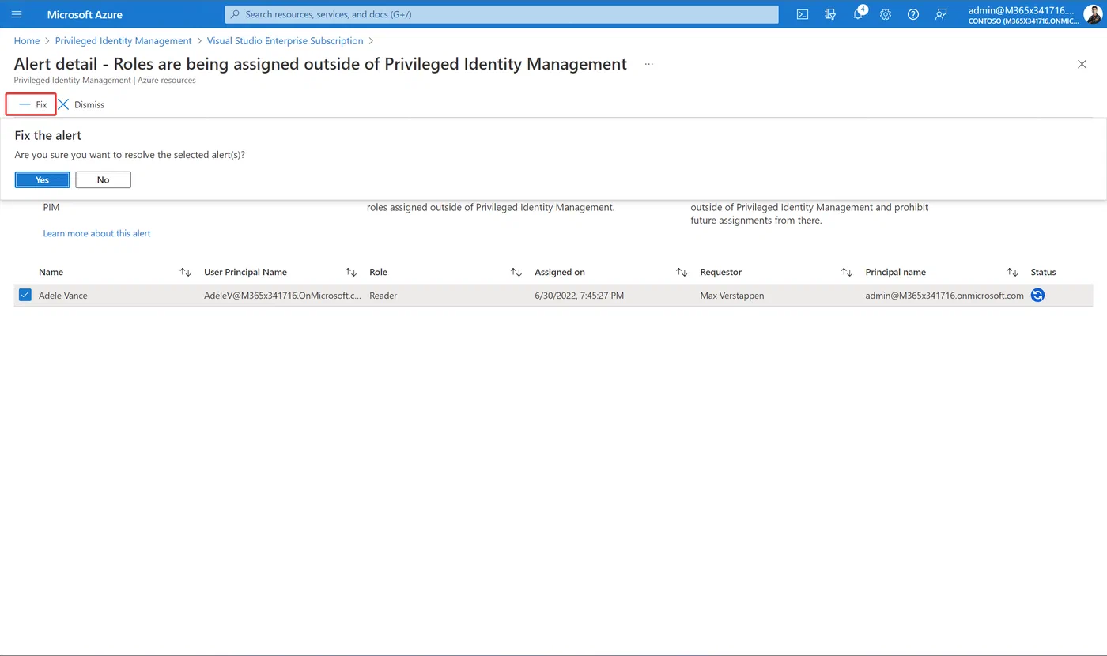Open the ellipsis more options beside the title
The image size is (1107, 656).
649,64
